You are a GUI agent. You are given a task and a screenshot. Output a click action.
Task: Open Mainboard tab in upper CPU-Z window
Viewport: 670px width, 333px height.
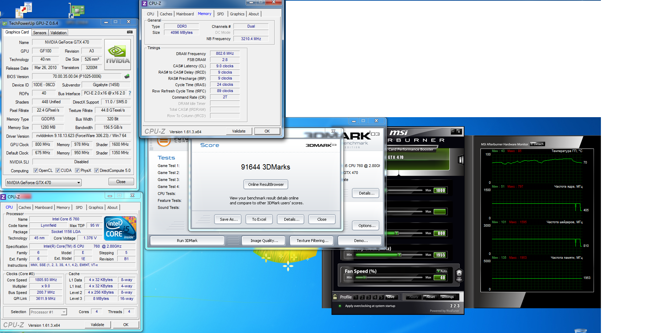click(185, 14)
